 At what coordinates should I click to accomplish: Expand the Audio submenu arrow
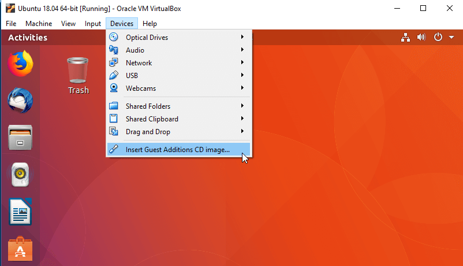pos(242,50)
